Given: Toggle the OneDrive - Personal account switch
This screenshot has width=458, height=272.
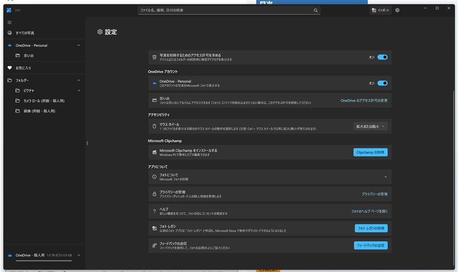Looking at the screenshot, I should (x=382, y=83).
